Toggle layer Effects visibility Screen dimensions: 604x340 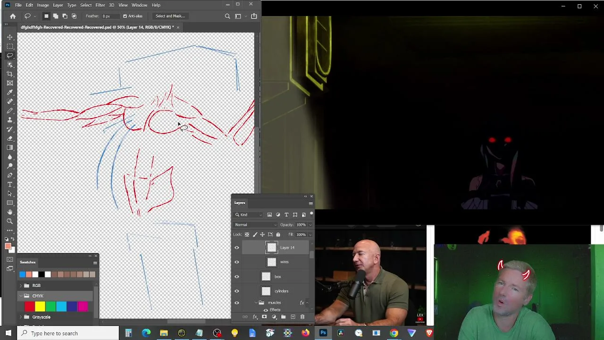(266, 310)
